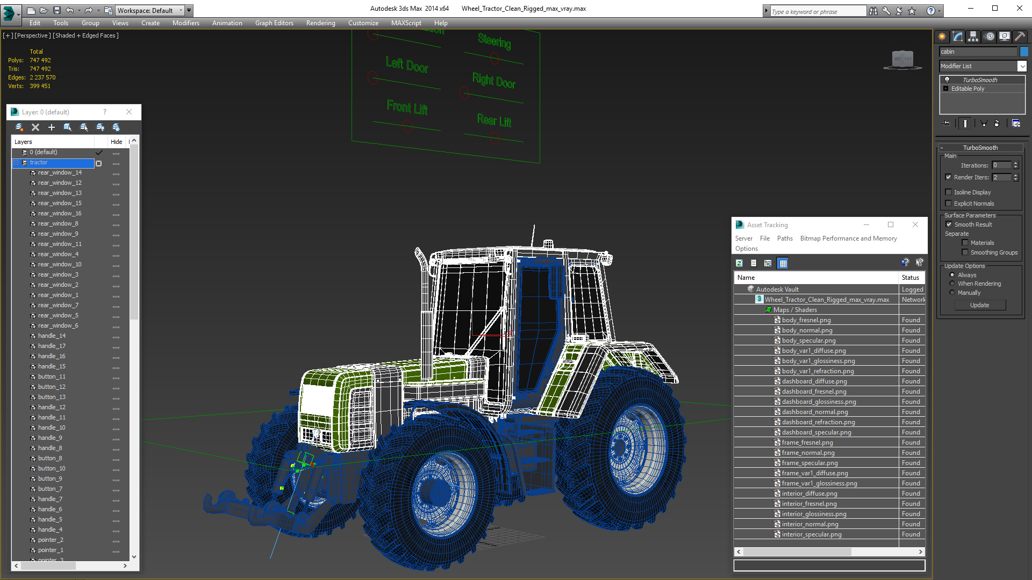The height and width of the screenshot is (580, 1032).
Task: Select the Always update radio button
Action: coord(952,275)
